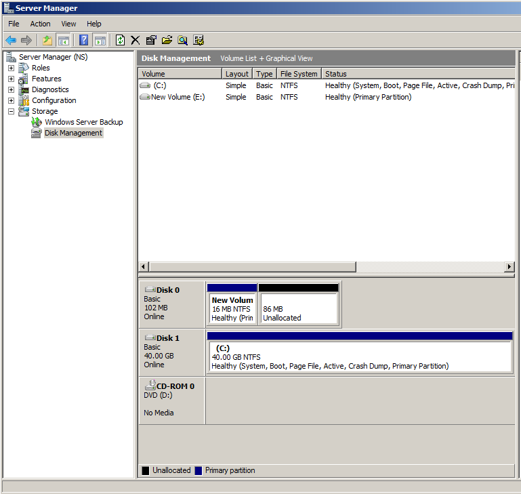Click the Diagnostics node icon
This screenshot has width=521, height=494.
[x=24, y=89]
